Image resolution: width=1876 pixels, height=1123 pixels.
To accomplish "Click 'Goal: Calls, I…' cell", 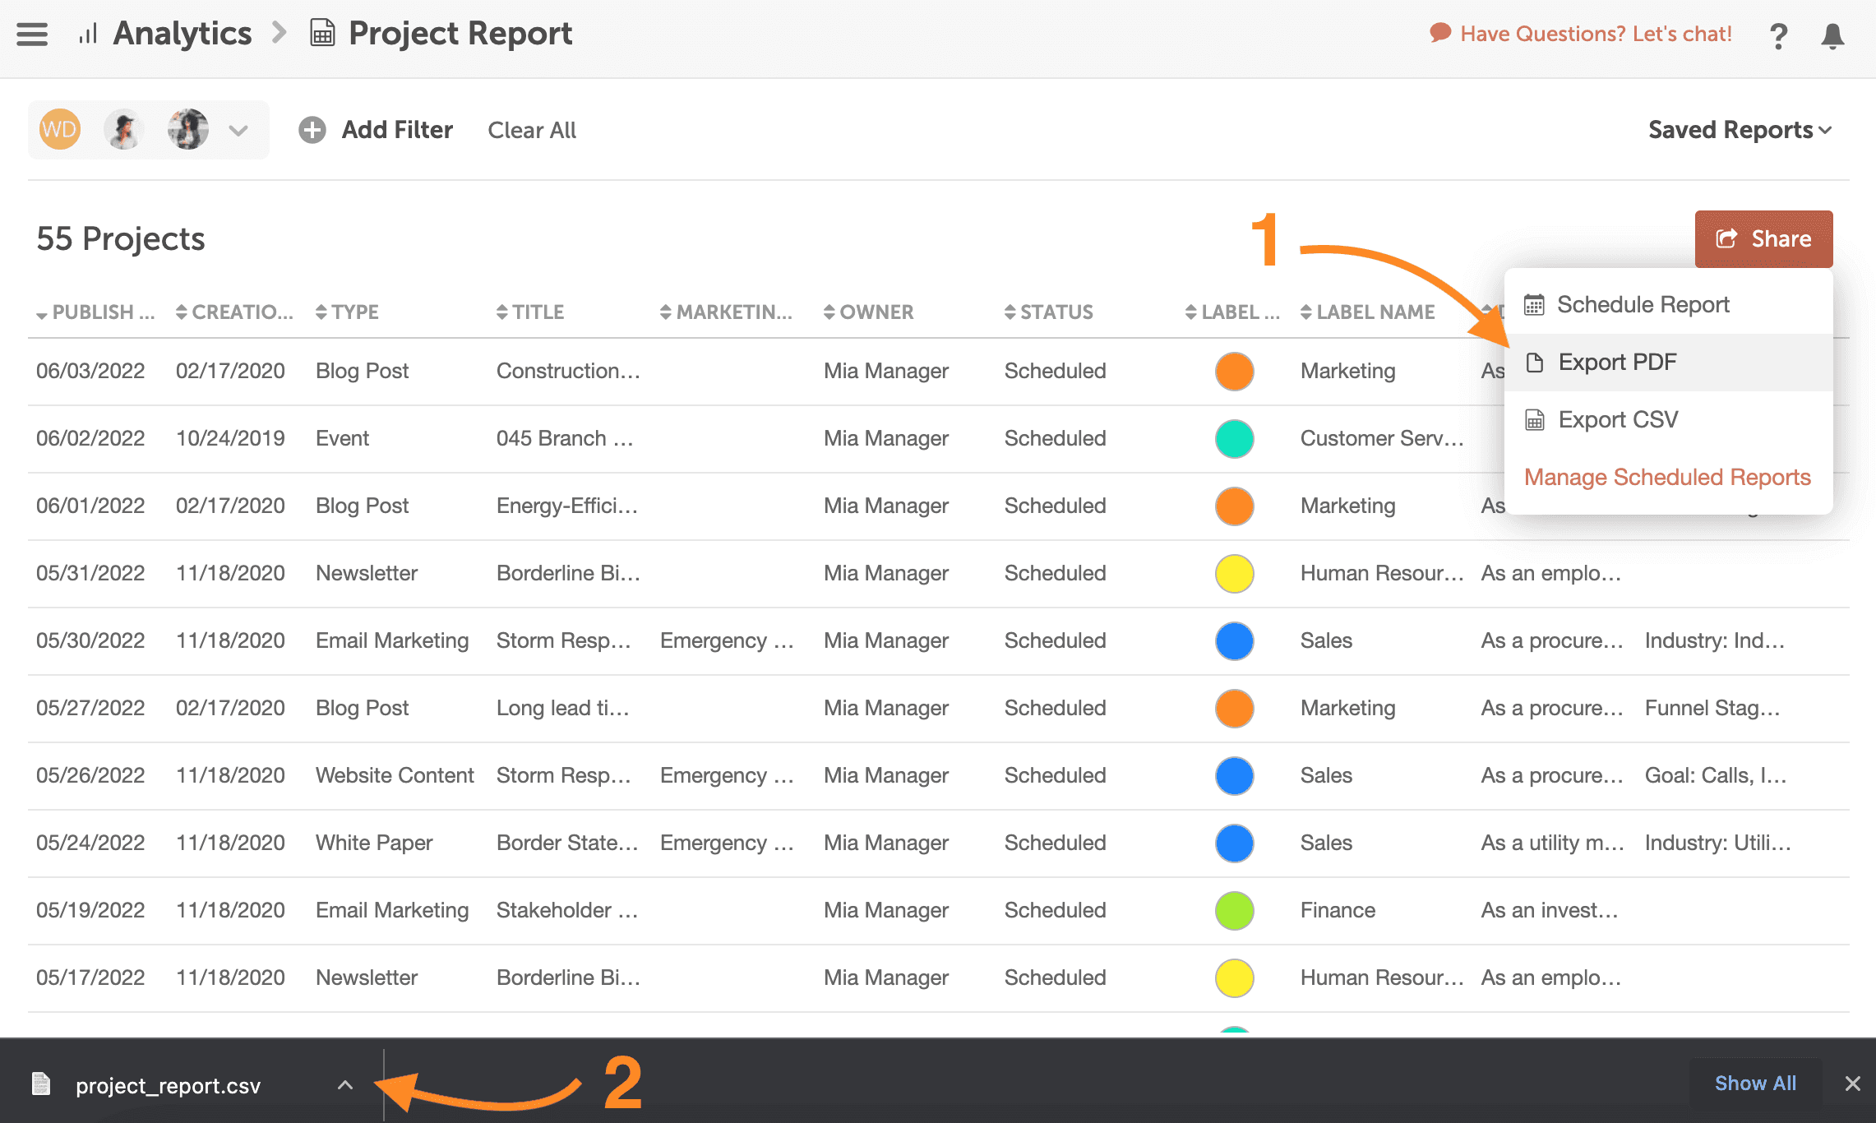I will point(1716,775).
